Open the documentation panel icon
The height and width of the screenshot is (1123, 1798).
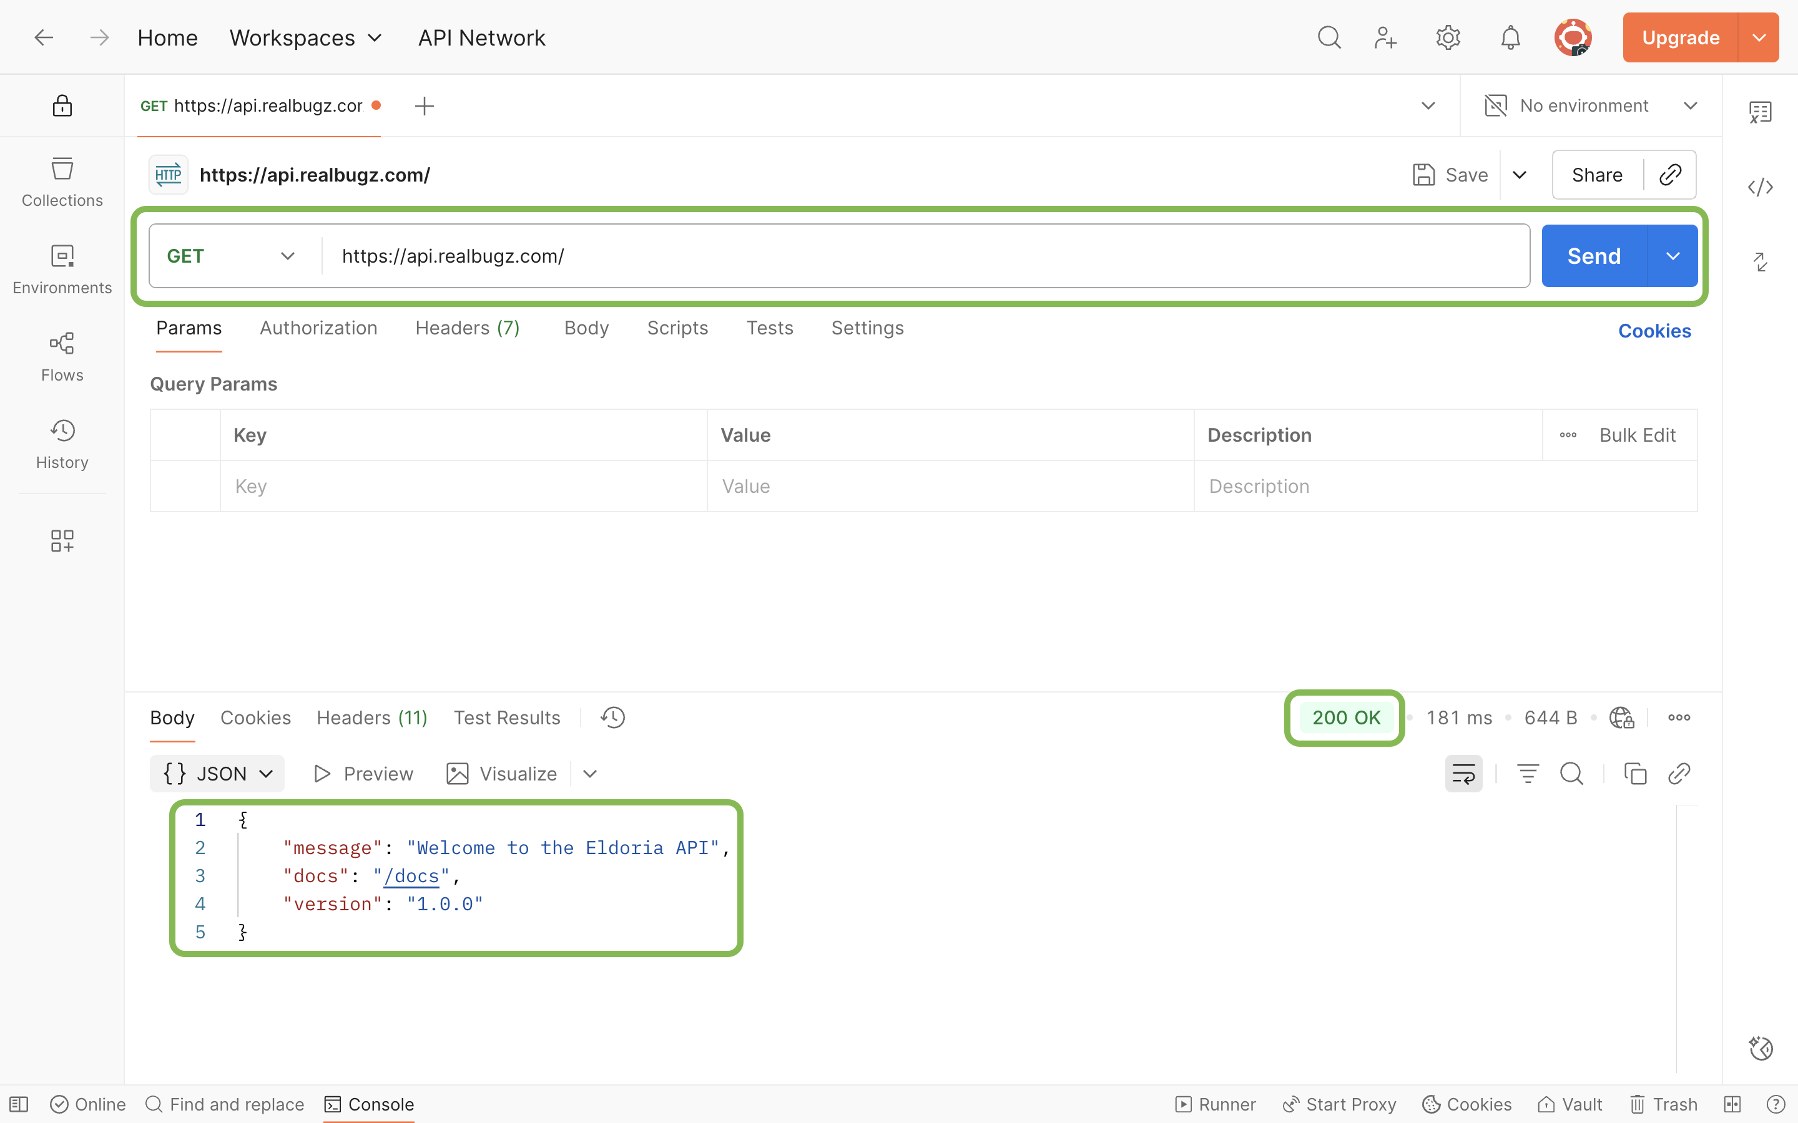point(1760,112)
